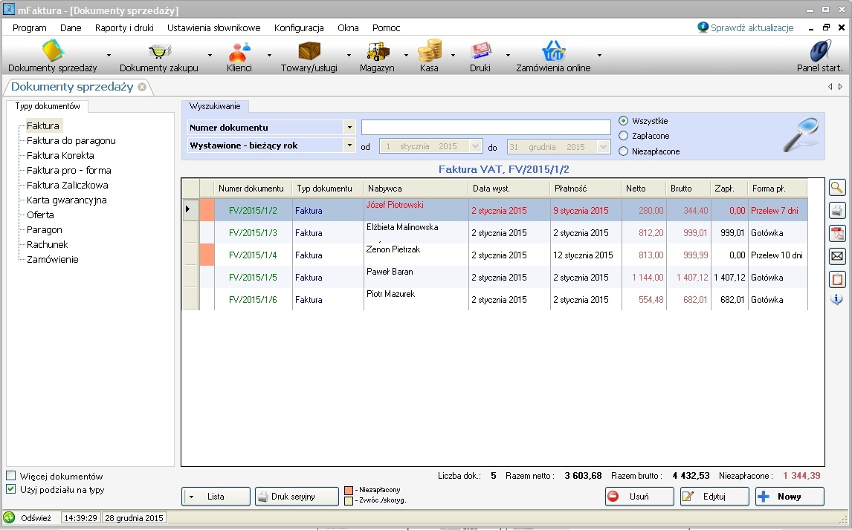
Task: Click the envelope email icon in right sidebar
Action: (x=837, y=257)
